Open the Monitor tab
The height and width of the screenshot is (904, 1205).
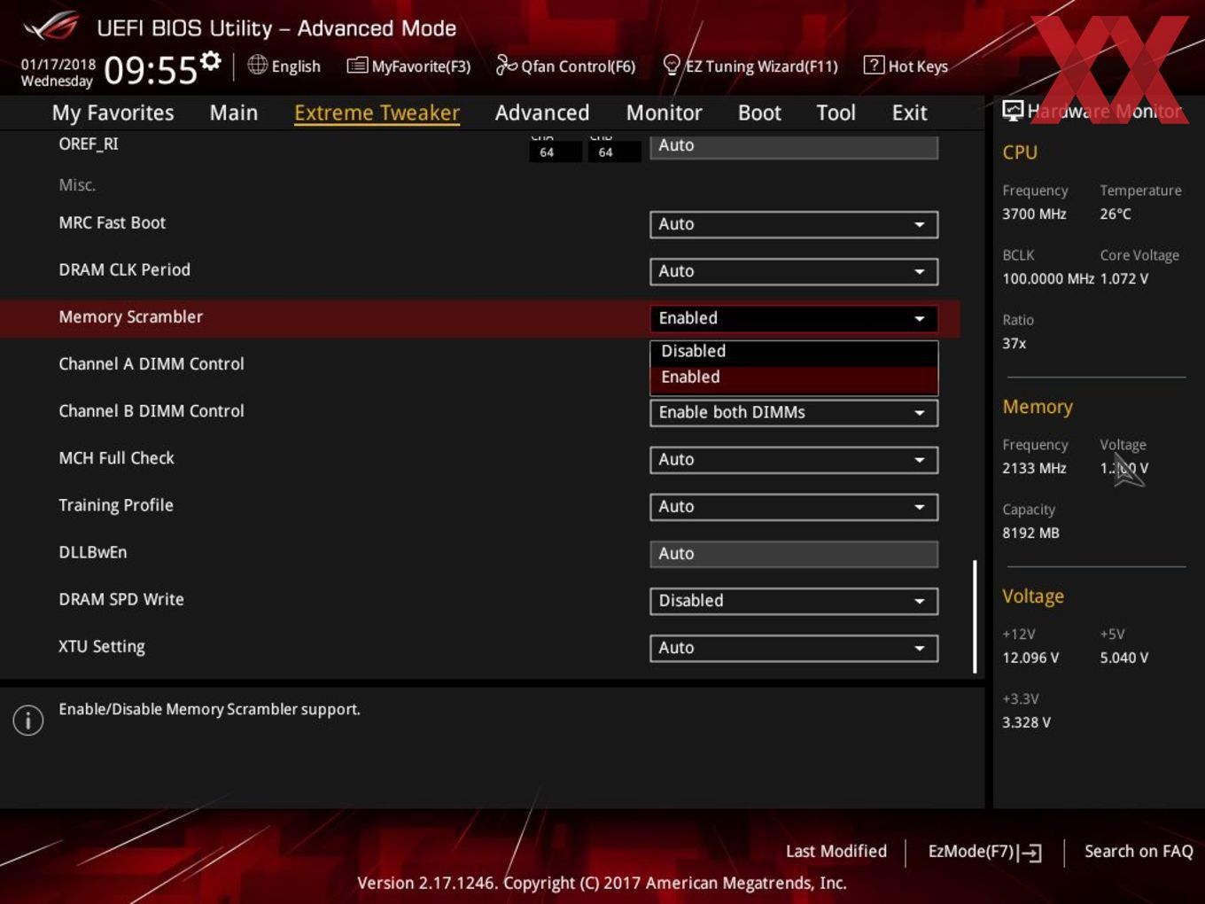pos(664,113)
